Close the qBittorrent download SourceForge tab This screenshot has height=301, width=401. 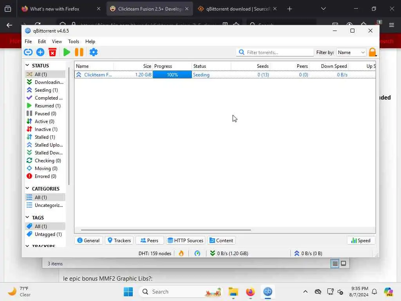point(275,9)
